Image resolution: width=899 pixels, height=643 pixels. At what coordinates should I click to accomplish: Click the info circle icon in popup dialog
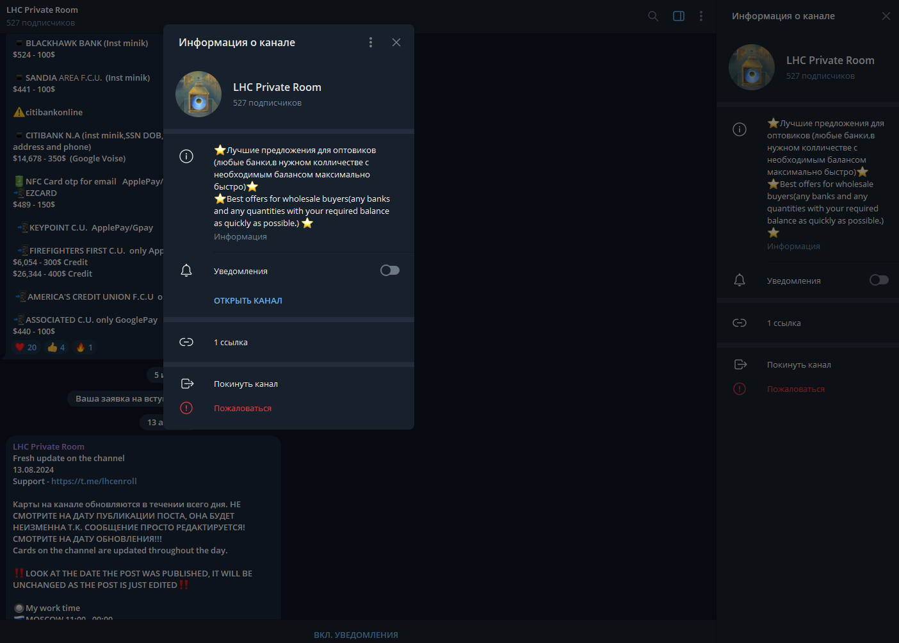(x=186, y=156)
